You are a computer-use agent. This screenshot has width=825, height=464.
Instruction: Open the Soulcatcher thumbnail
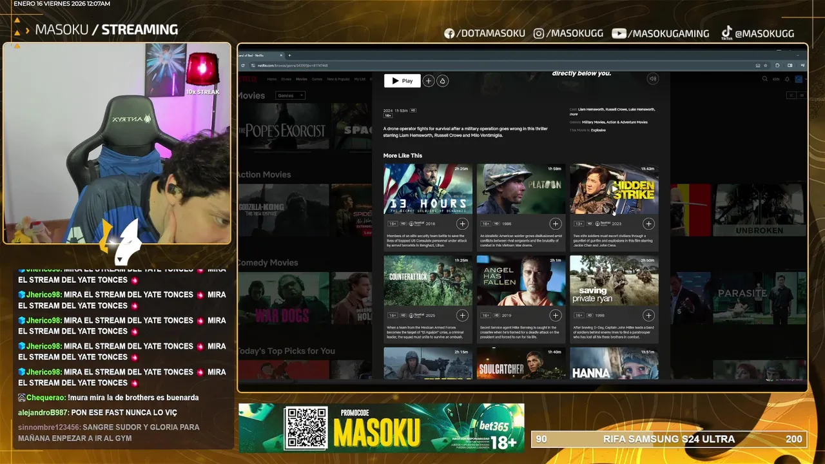(521, 363)
